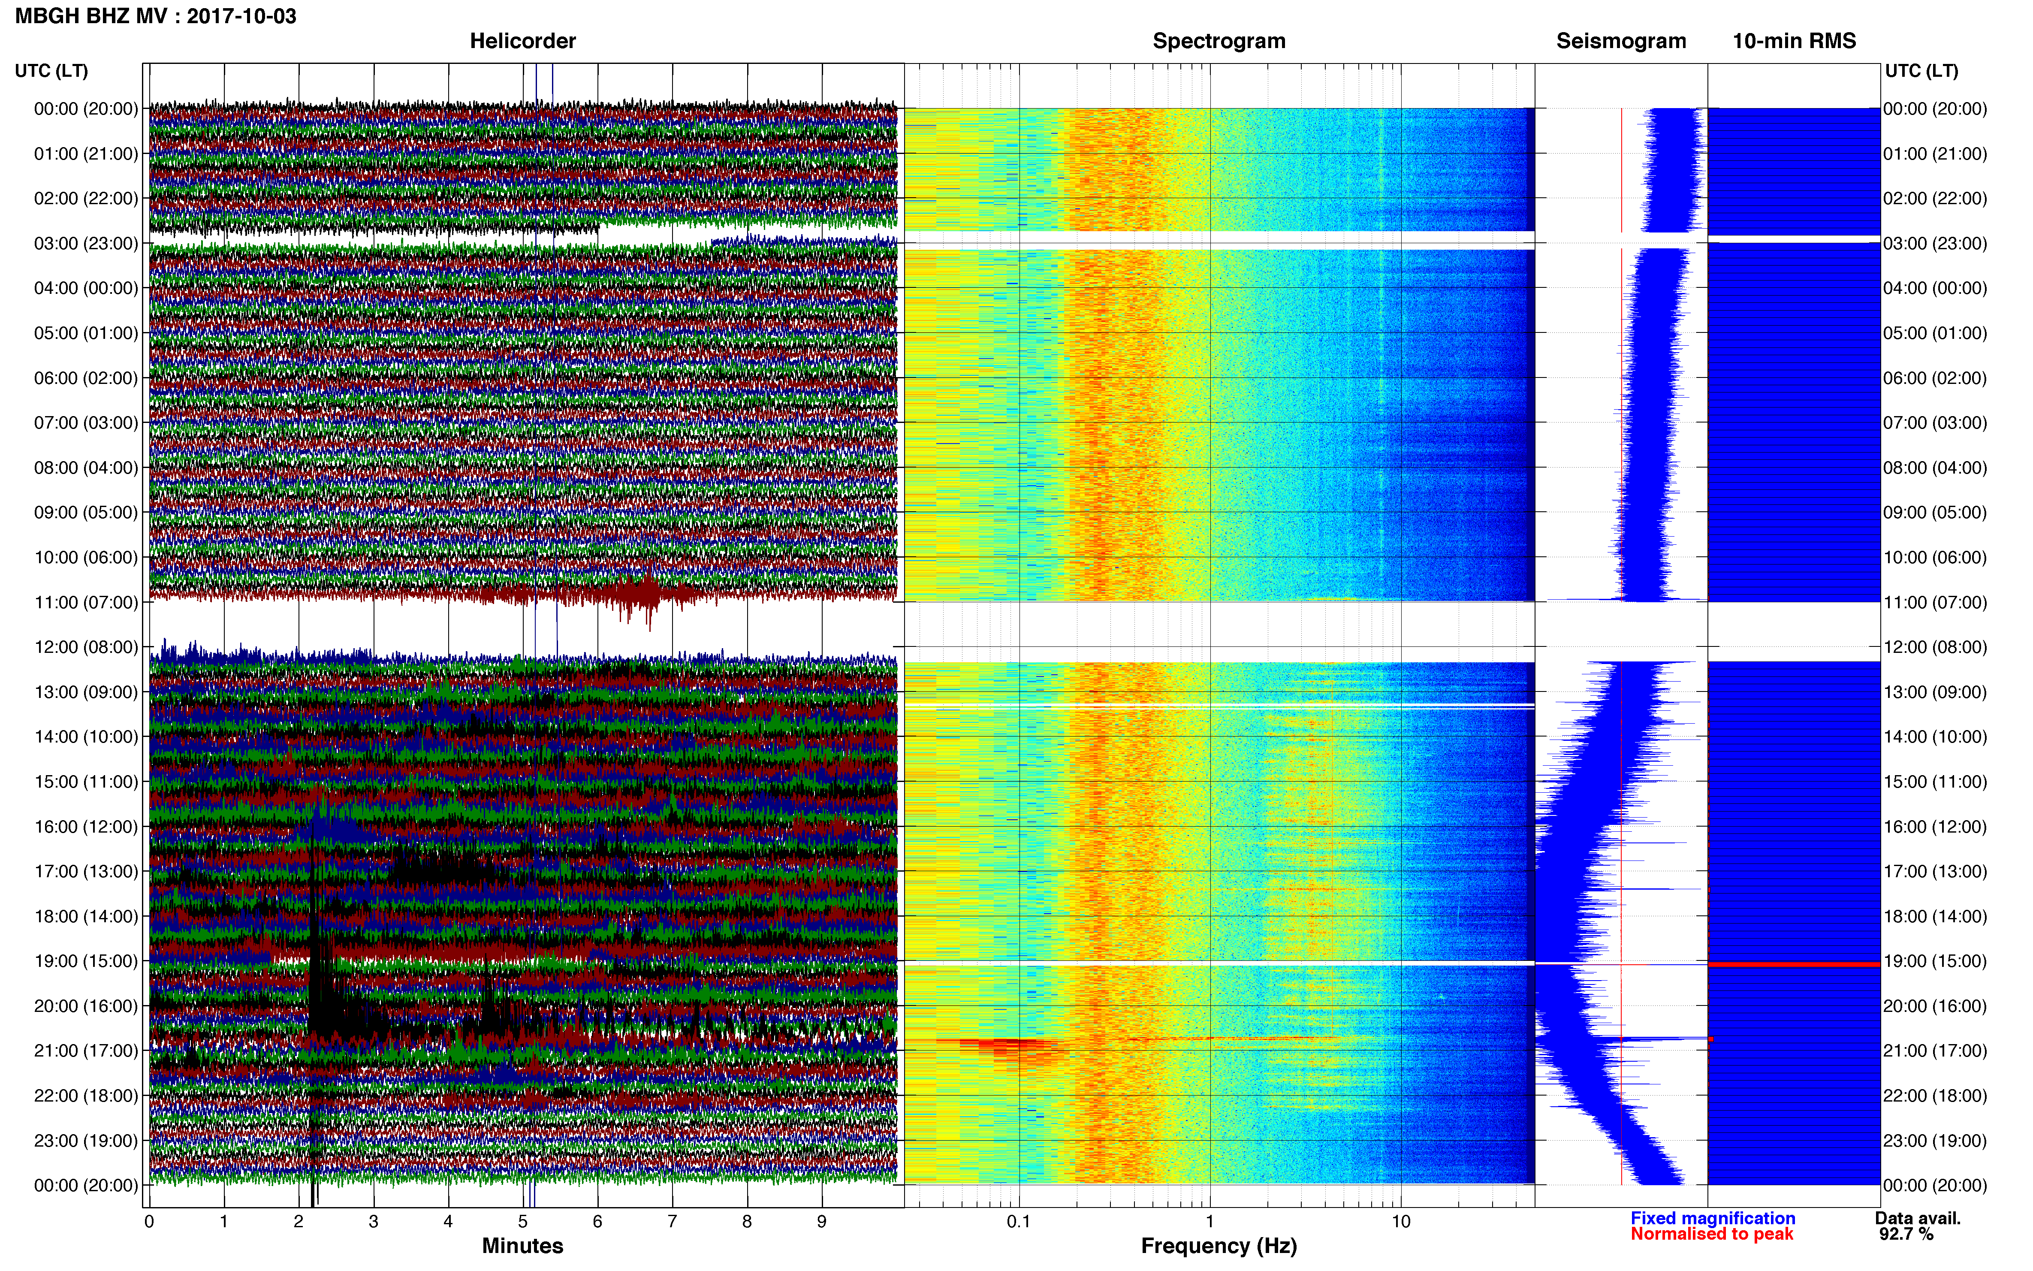Click left time label '03:00 (23:00)'
2033x1271 pixels.
(x=86, y=244)
